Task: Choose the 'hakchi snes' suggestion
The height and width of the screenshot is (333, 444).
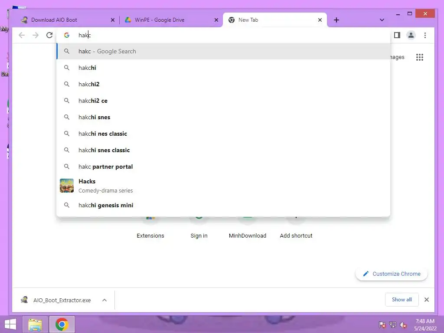Action: (x=223, y=117)
